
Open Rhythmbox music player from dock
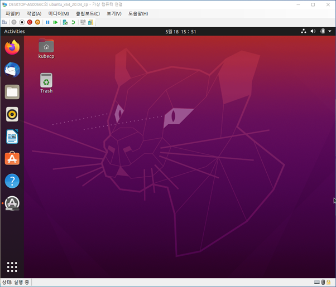[x=12, y=114]
